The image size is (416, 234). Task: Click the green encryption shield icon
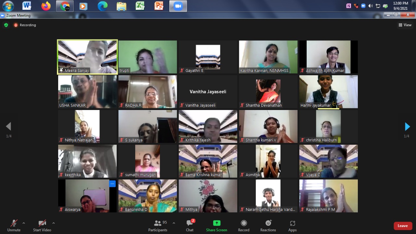(6, 25)
